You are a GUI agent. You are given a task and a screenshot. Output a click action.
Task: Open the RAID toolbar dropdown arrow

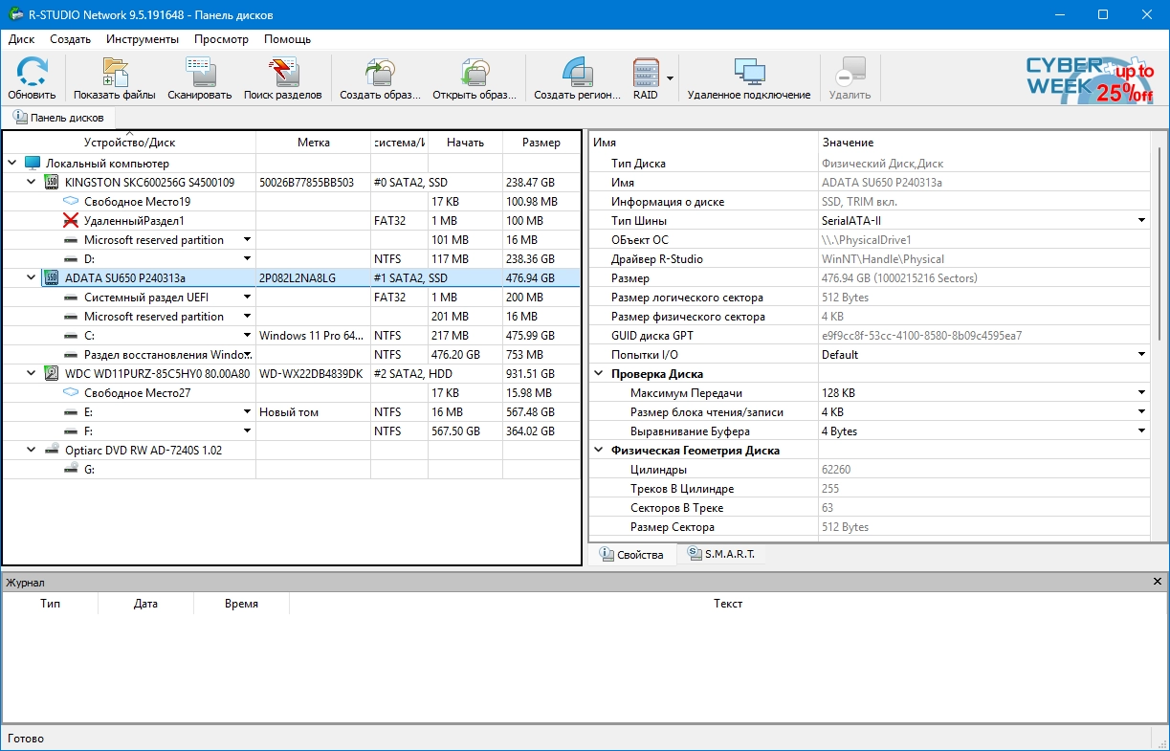click(670, 78)
